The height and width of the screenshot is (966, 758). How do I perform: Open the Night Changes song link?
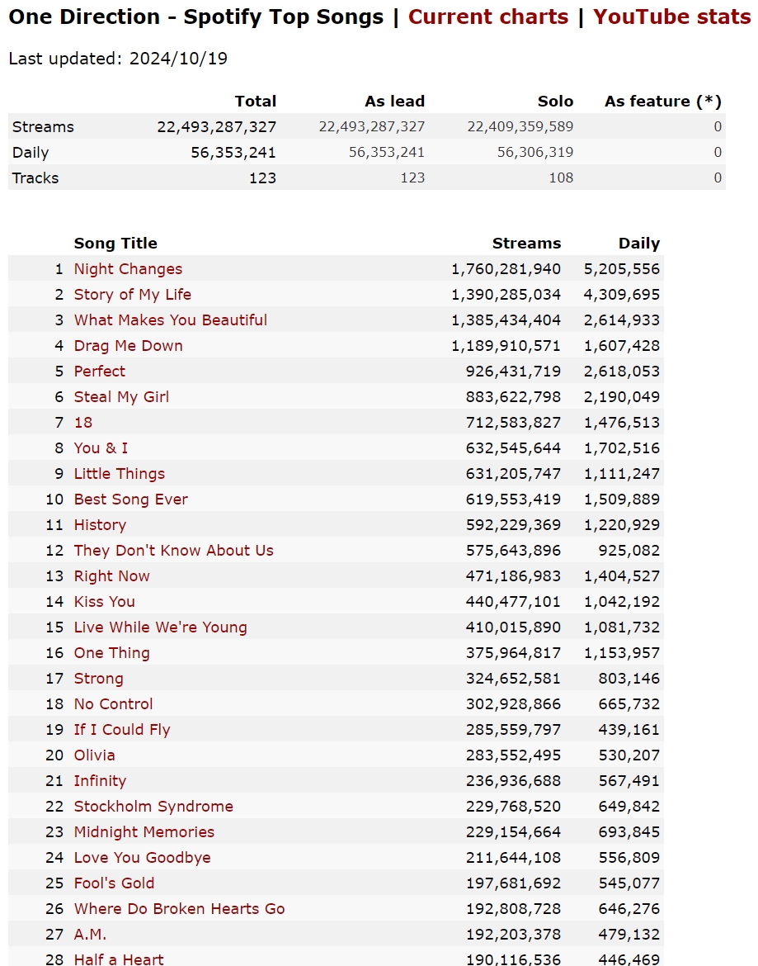(128, 269)
